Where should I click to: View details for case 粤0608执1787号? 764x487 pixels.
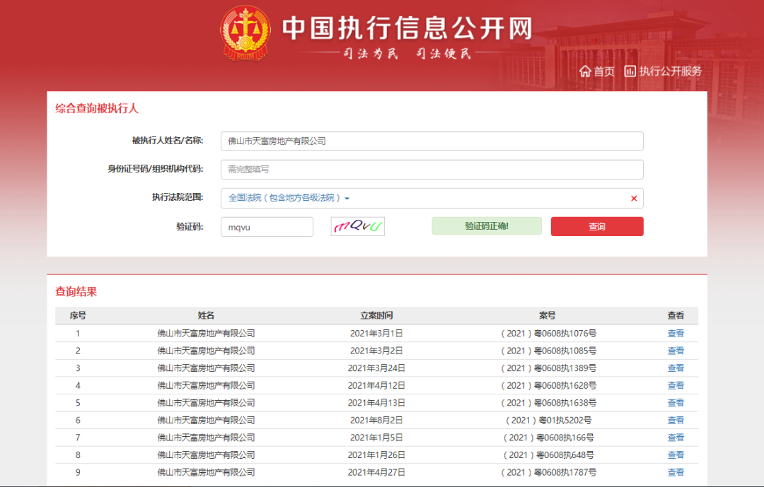point(676,472)
